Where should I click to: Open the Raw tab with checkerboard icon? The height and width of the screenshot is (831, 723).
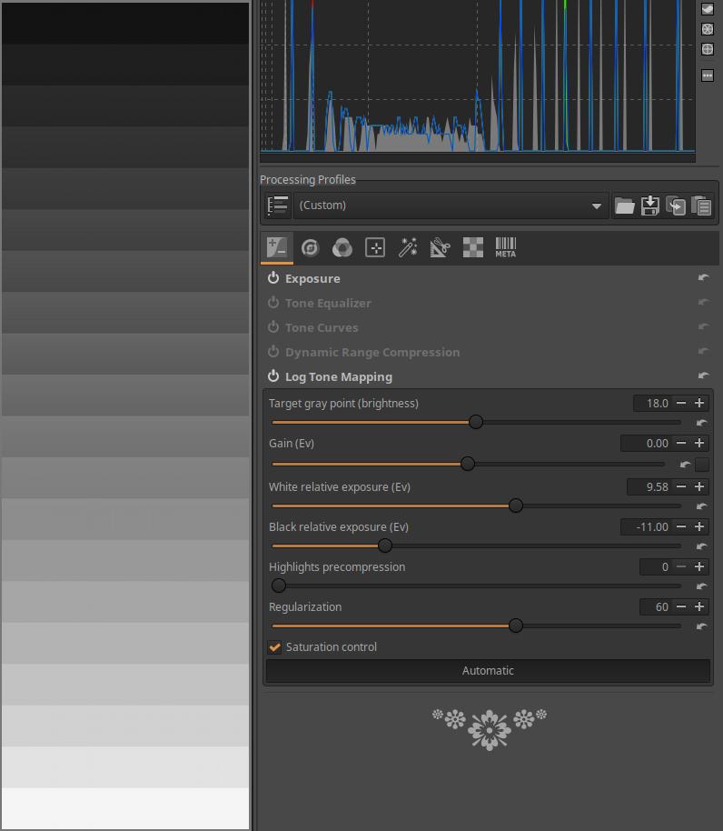tap(472, 247)
